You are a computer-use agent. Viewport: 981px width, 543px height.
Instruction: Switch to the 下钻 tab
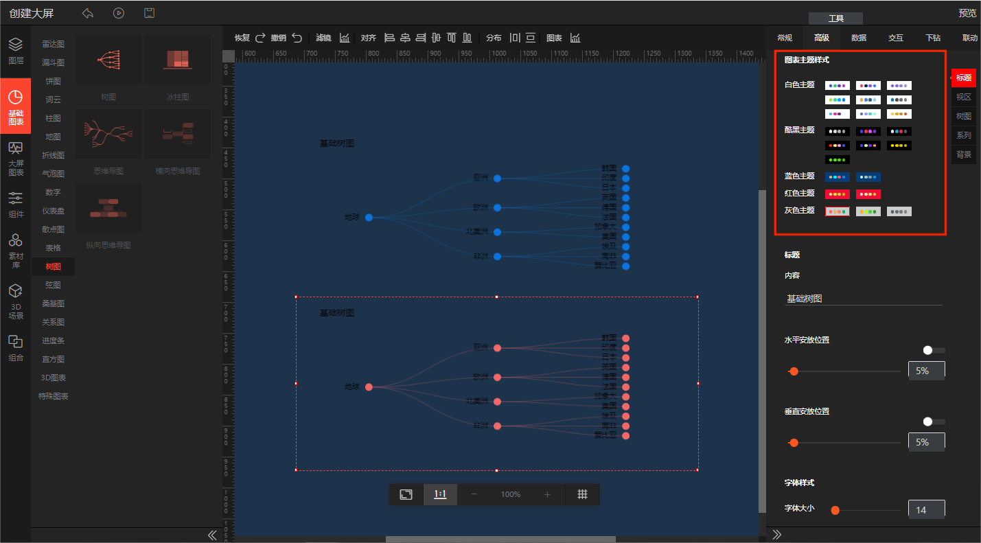[933, 38]
